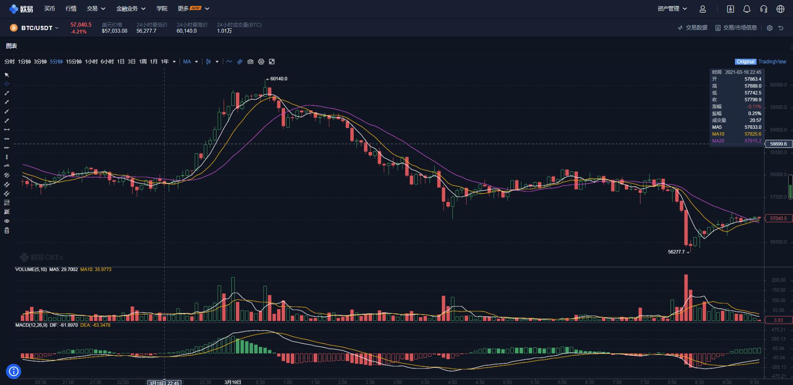Image resolution: width=793 pixels, height=385 pixels.
Task: Expand the 交易 menu
Action: [x=96, y=9]
